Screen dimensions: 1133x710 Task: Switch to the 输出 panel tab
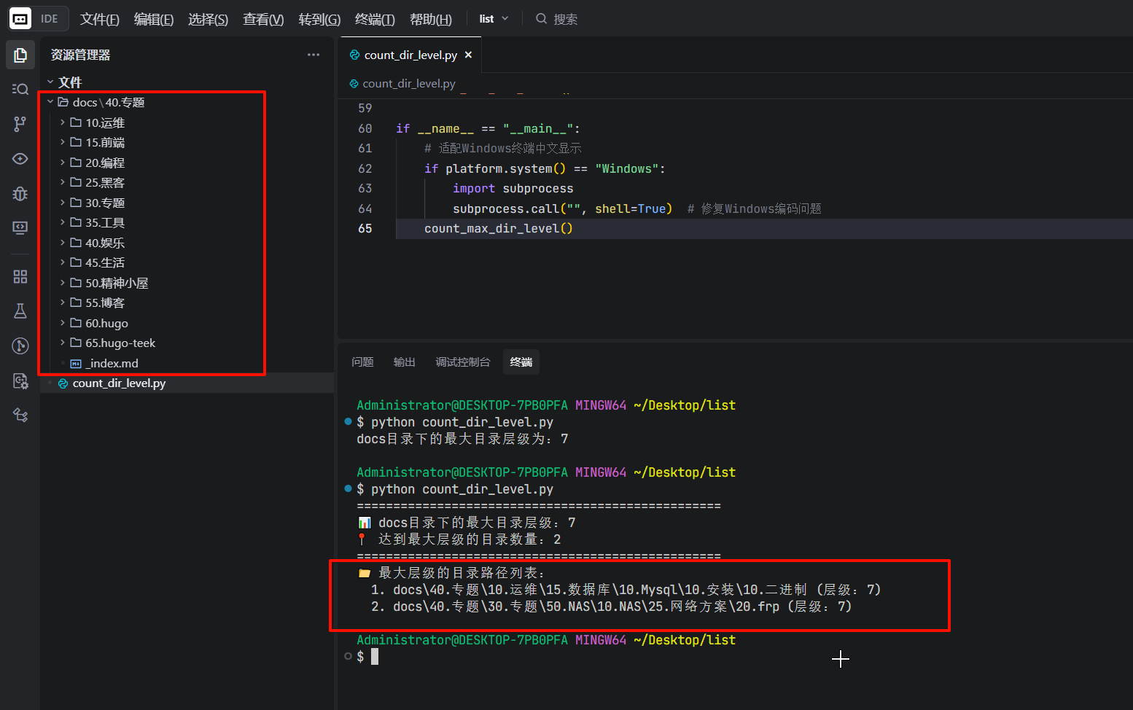(x=404, y=362)
